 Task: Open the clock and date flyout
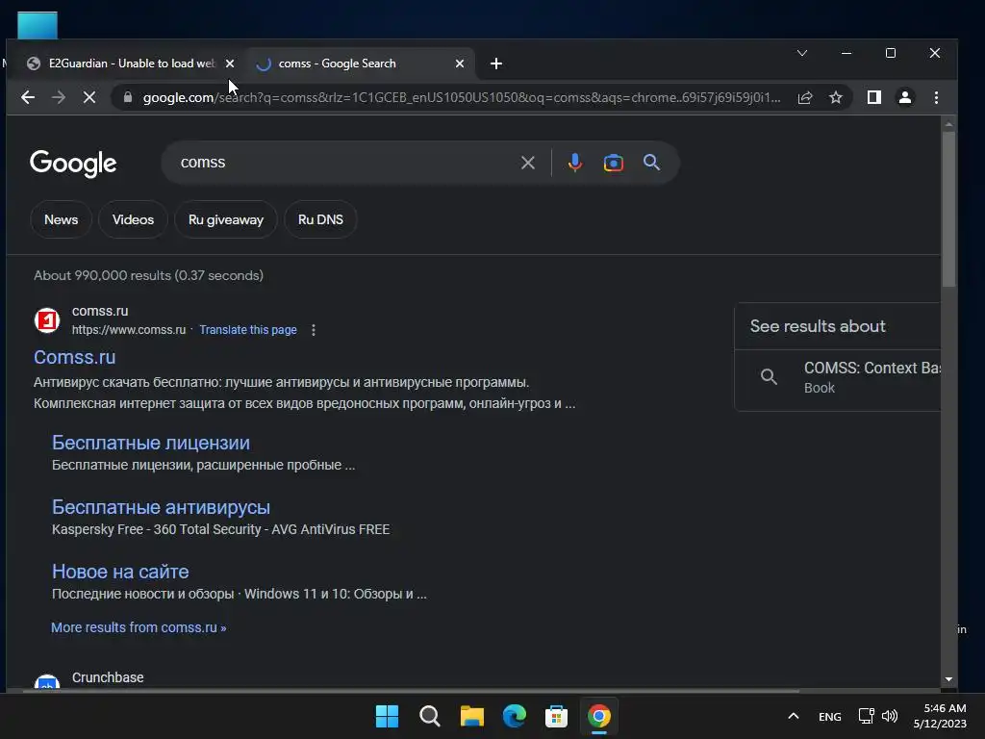941,716
